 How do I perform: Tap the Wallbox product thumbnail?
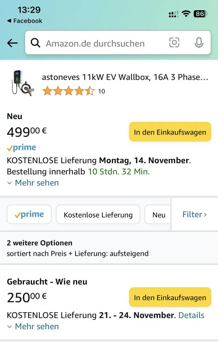pyautogui.click(x=21, y=83)
